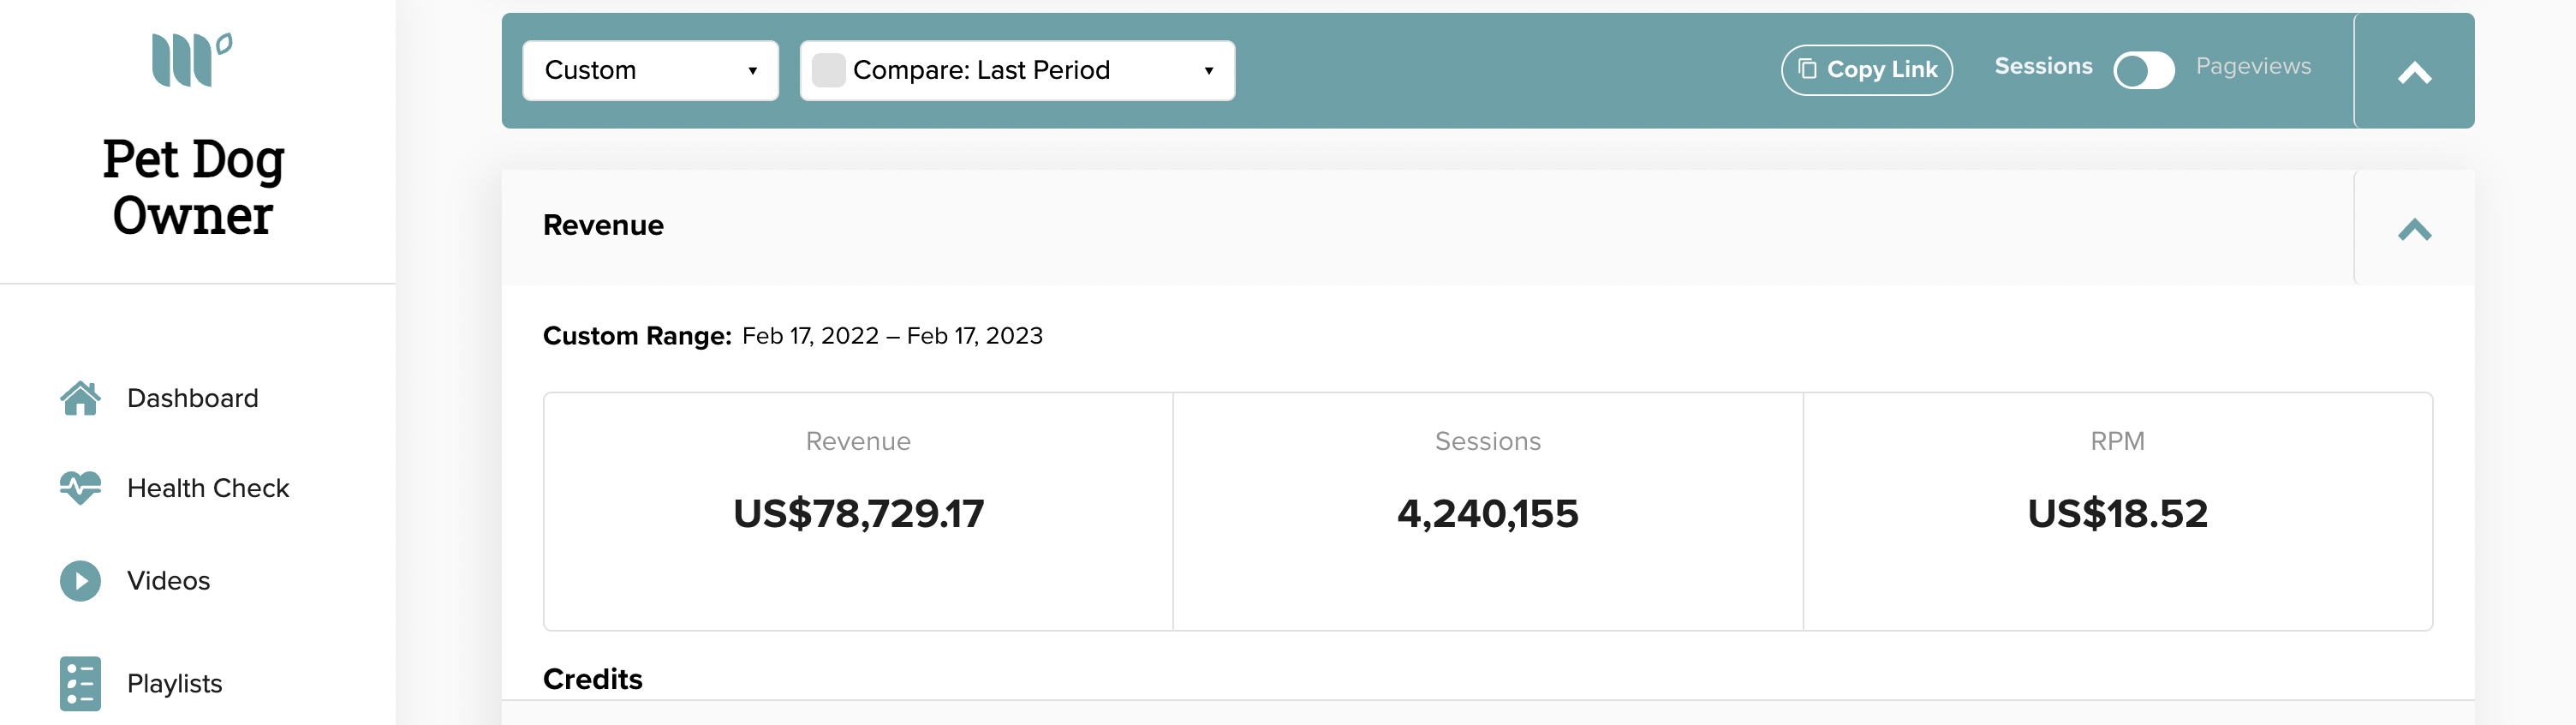Image resolution: width=2576 pixels, height=725 pixels.
Task: Click the Copy Link button
Action: click(x=1866, y=70)
